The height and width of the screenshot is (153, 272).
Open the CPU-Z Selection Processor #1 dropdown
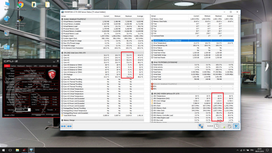pyautogui.click(x=23, y=110)
